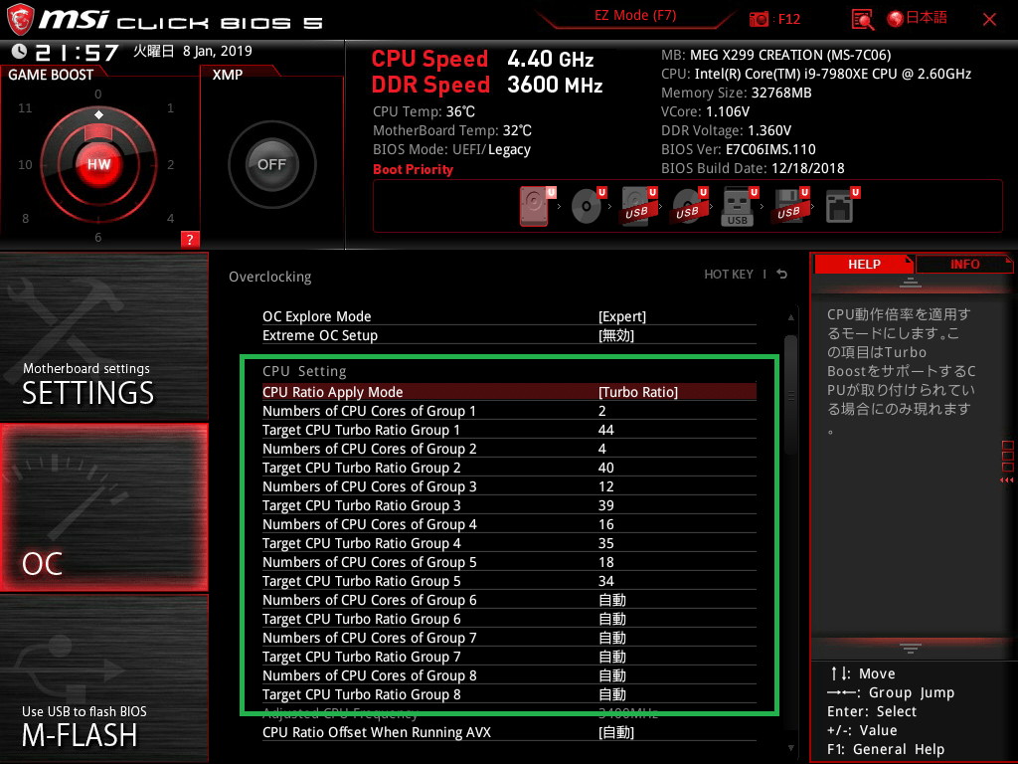Toggle the XMP OFF button

point(272,164)
